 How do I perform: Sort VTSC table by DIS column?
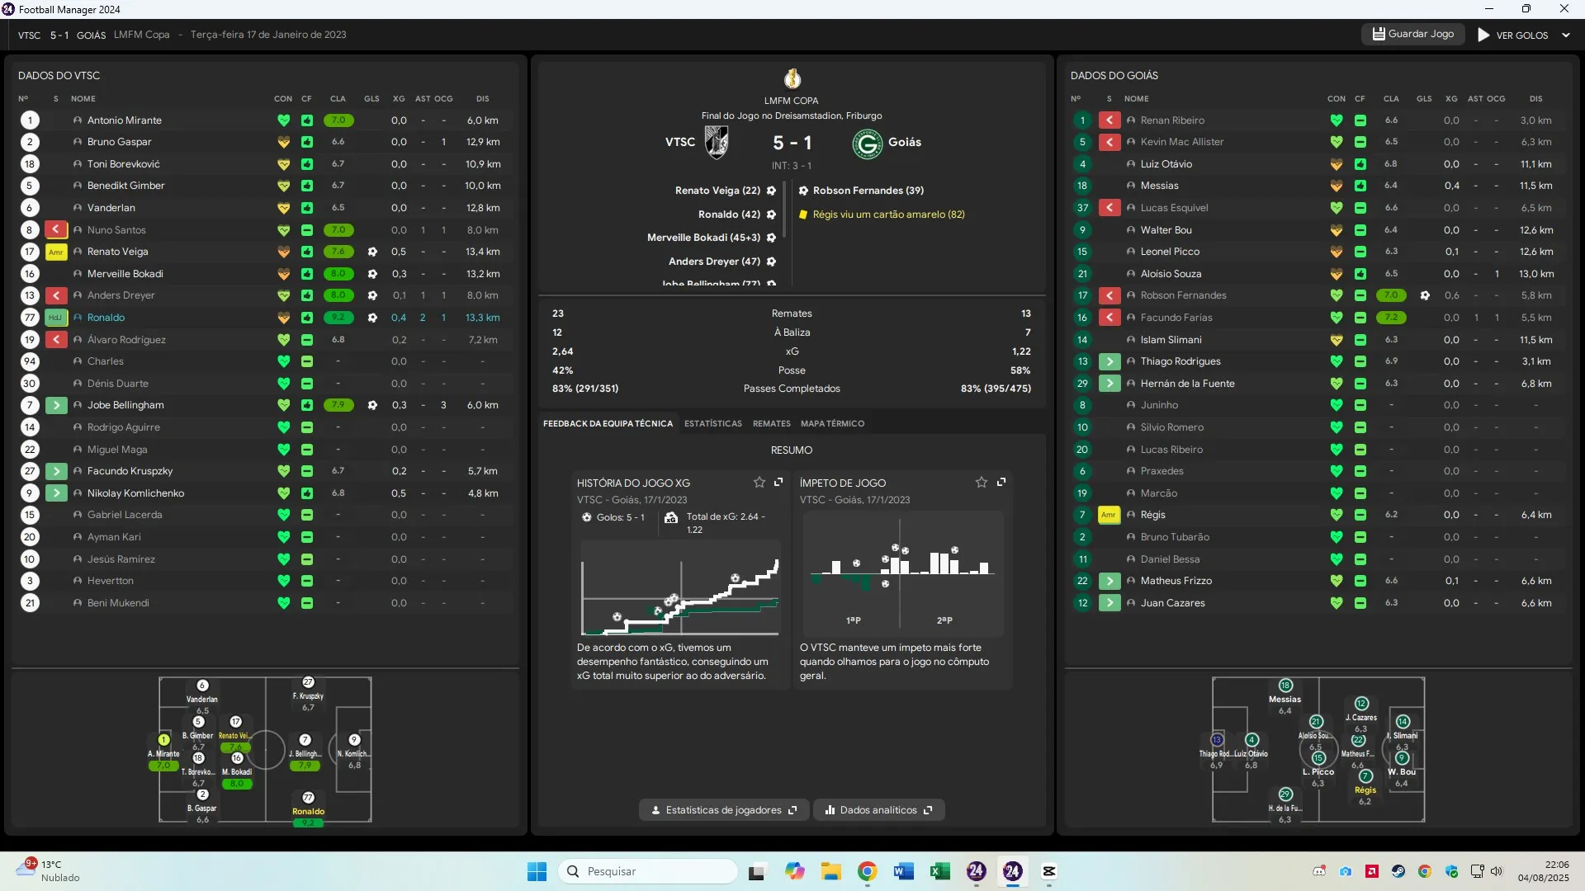[x=482, y=99]
